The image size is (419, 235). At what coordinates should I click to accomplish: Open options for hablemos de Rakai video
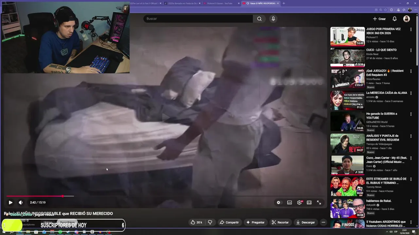[411, 201]
